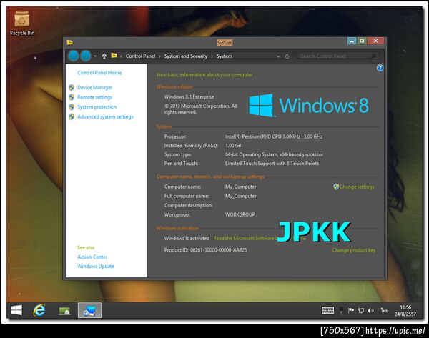Click the Windows 8 logo
The height and width of the screenshot is (338, 429).
click(309, 106)
